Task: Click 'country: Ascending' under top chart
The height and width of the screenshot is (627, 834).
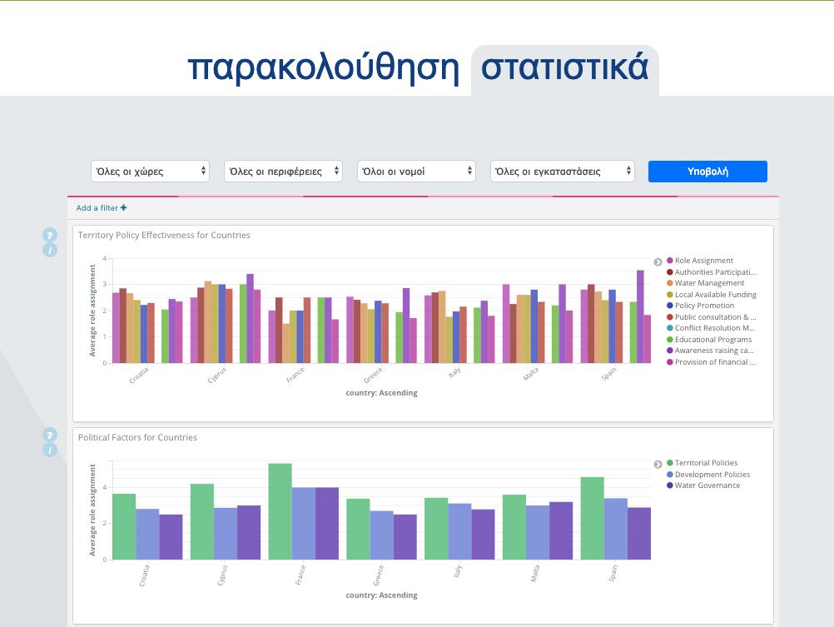Action: (x=381, y=393)
